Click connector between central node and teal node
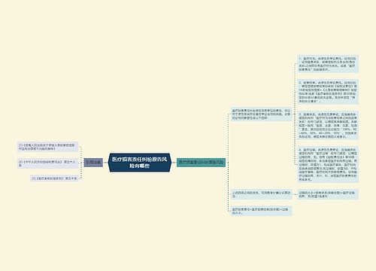 coord(174,163)
